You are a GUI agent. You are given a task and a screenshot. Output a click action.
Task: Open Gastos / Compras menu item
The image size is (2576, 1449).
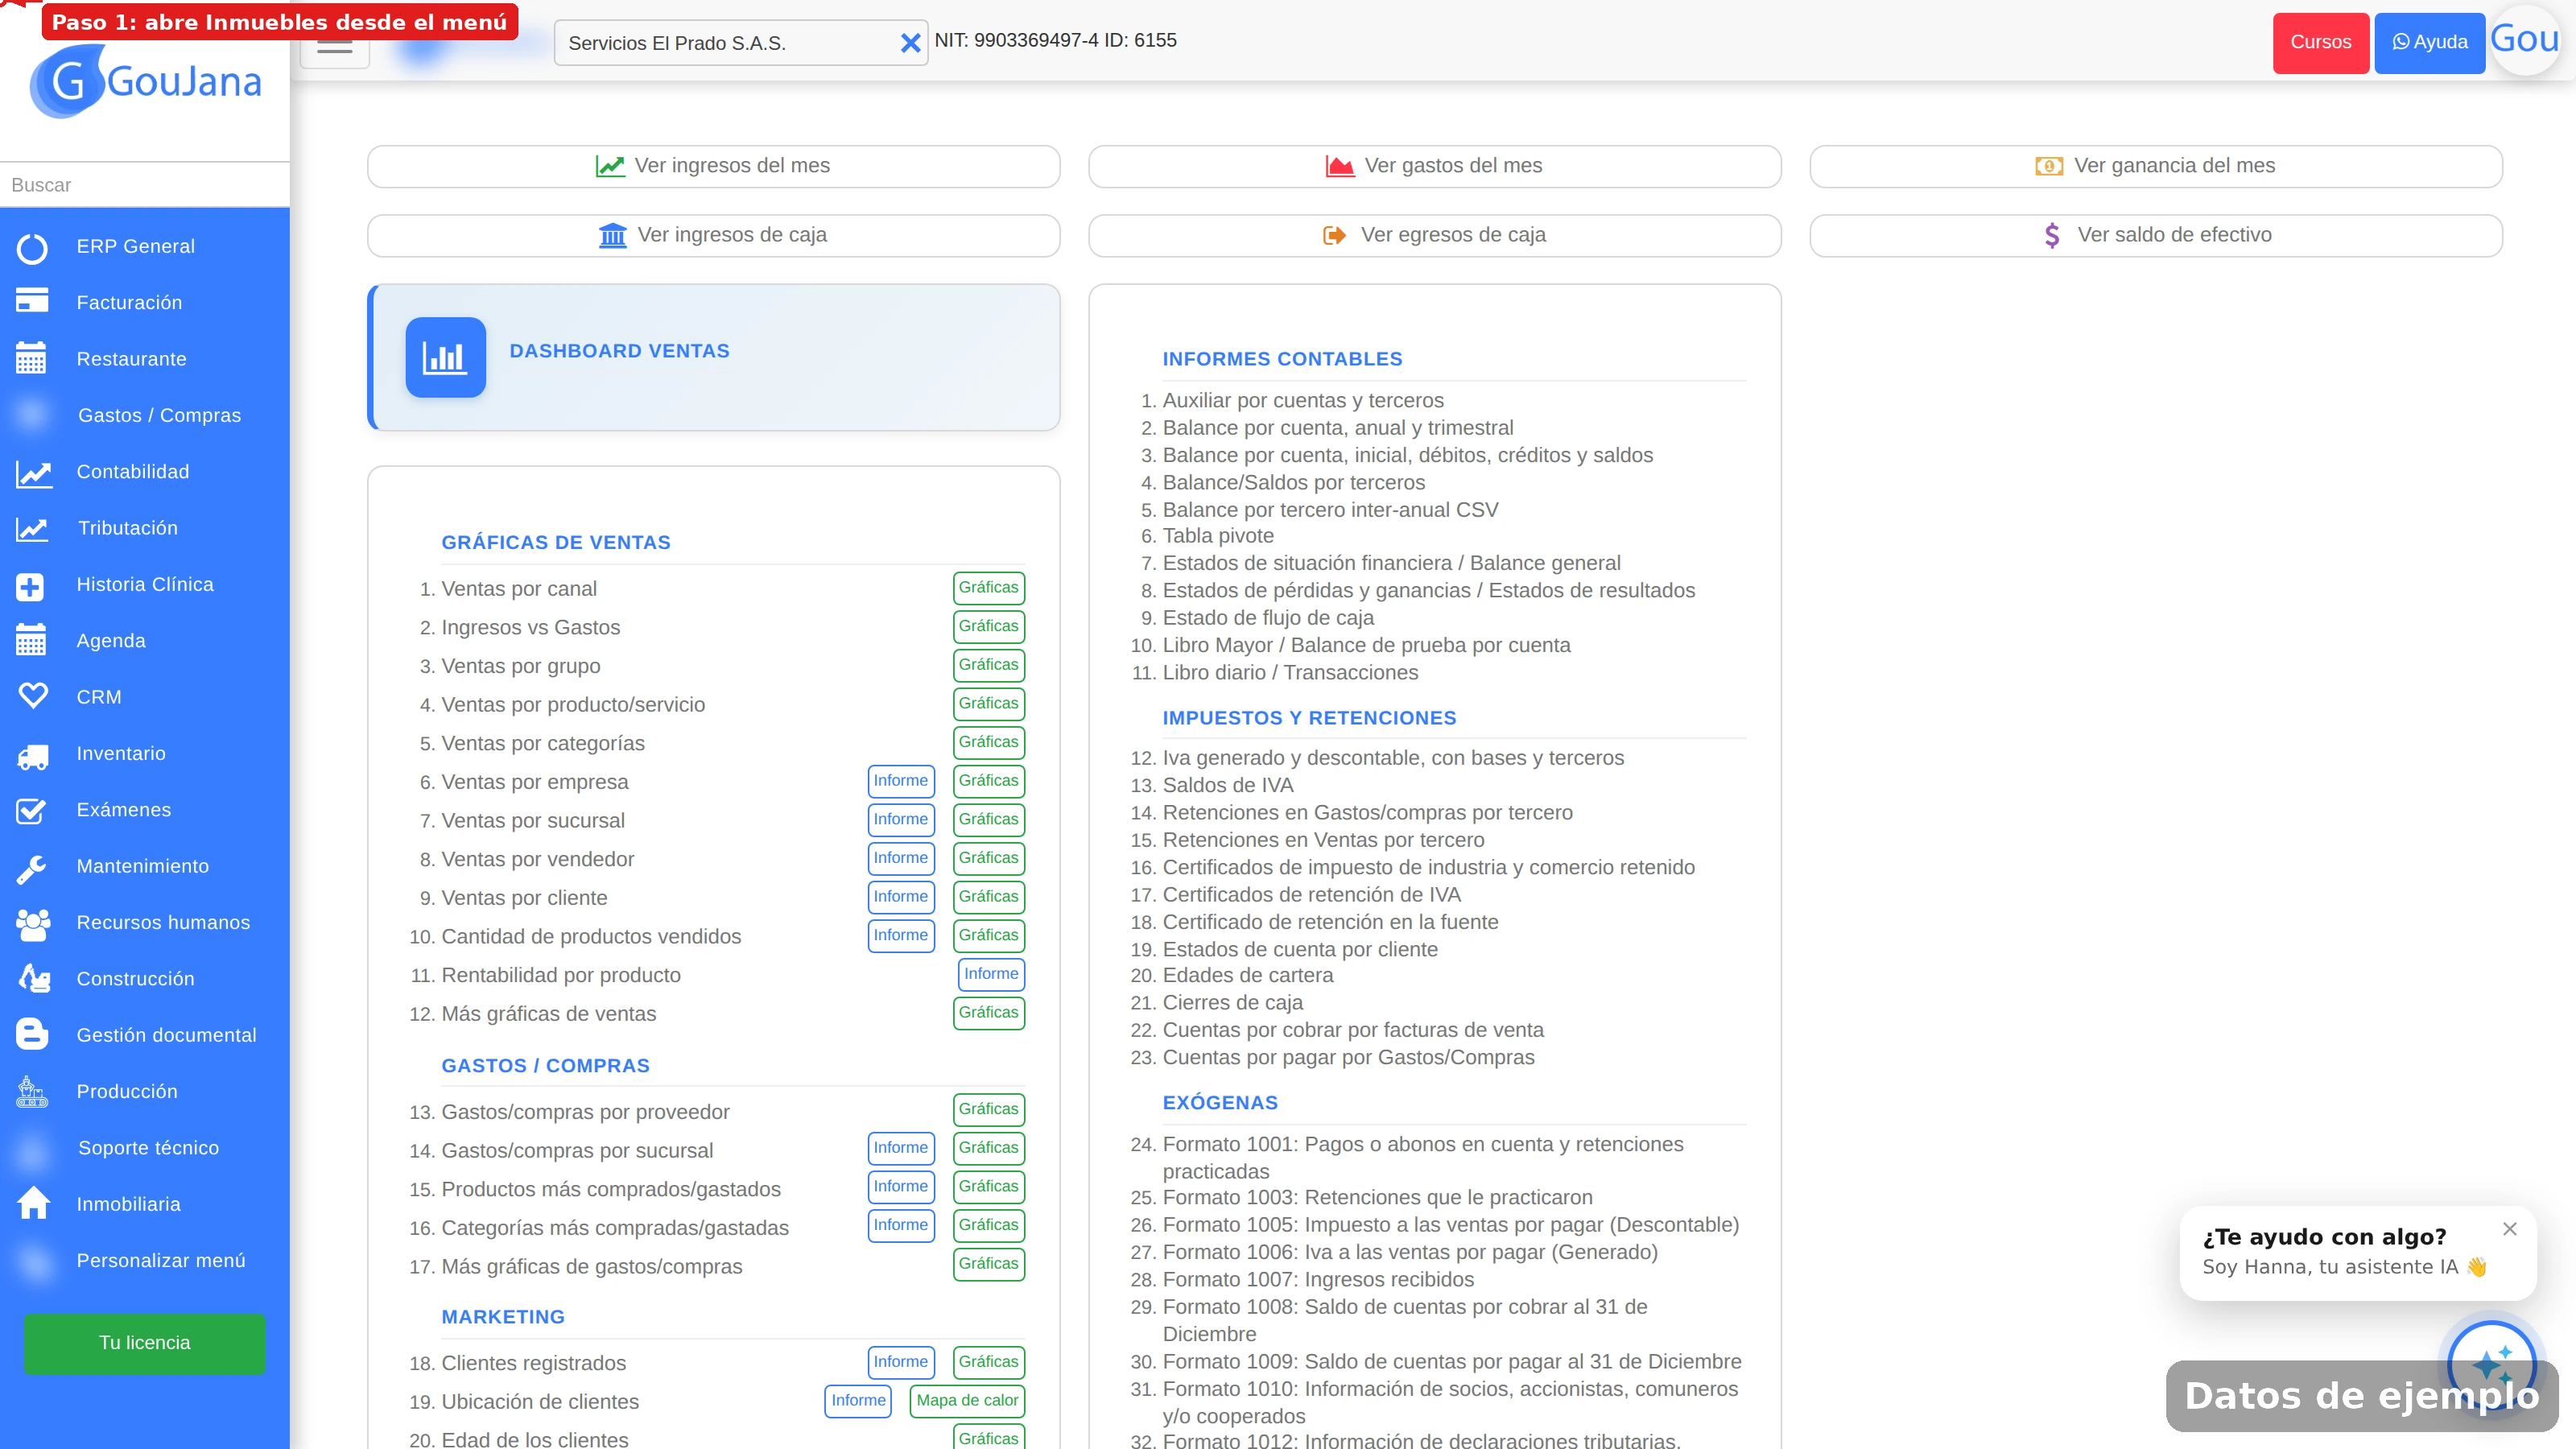(x=159, y=415)
